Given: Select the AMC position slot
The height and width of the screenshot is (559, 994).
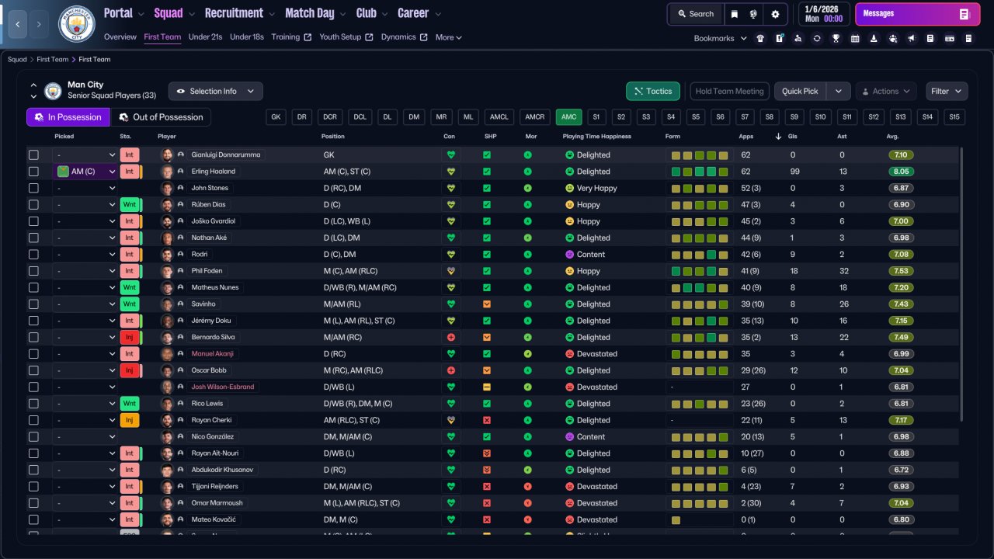Looking at the screenshot, I should coord(568,117).
